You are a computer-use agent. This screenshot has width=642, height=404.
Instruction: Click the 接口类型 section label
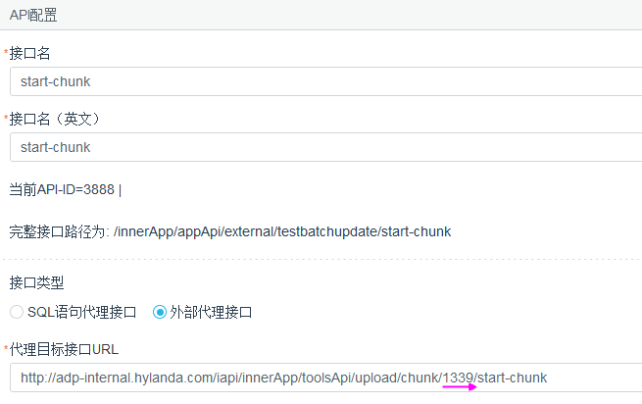coord(36,283)
